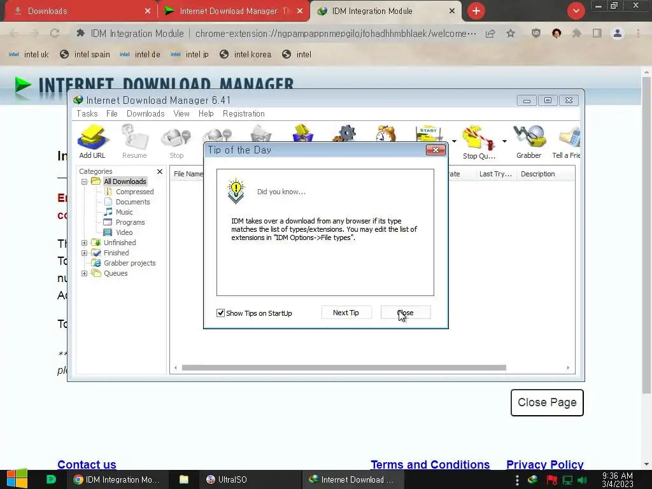Image resolution: width=652 pixels, height=489 pixels.
Task: Open Stop Queue dropdown arrow
Action: 504,141
